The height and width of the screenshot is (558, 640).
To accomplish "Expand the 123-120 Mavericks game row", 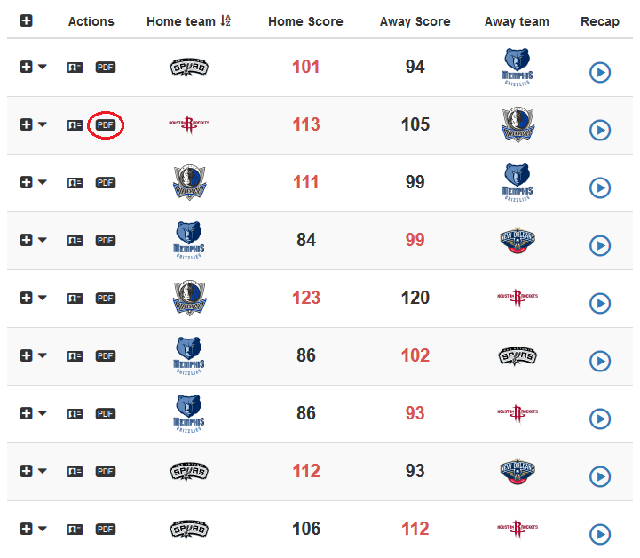I will click(27, 298).
